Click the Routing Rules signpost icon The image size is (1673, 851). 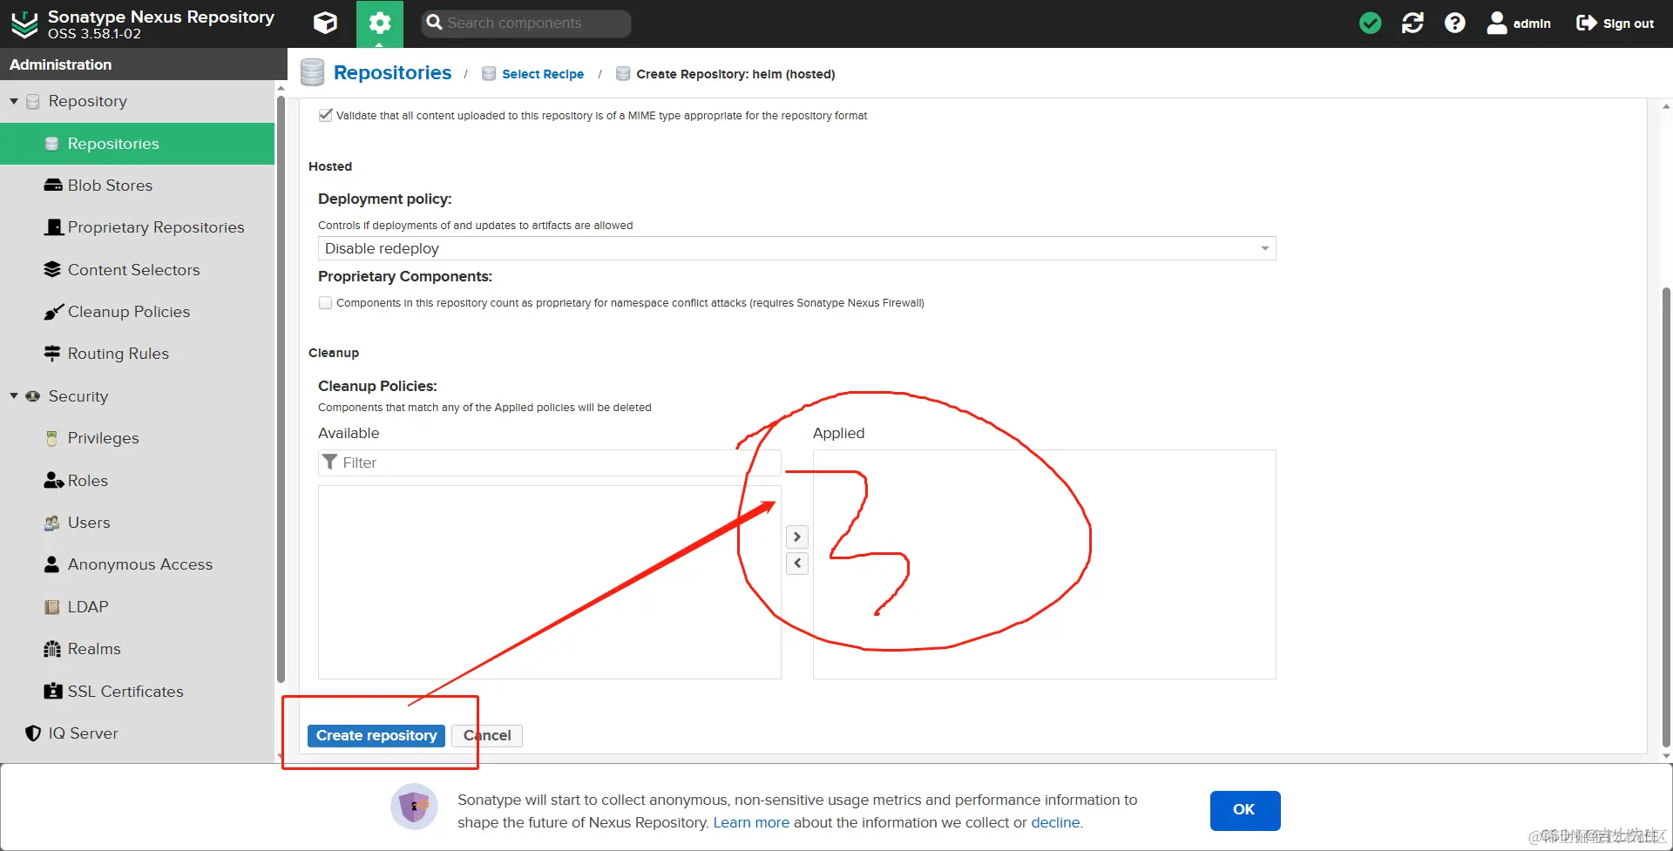tap(52, 354)
